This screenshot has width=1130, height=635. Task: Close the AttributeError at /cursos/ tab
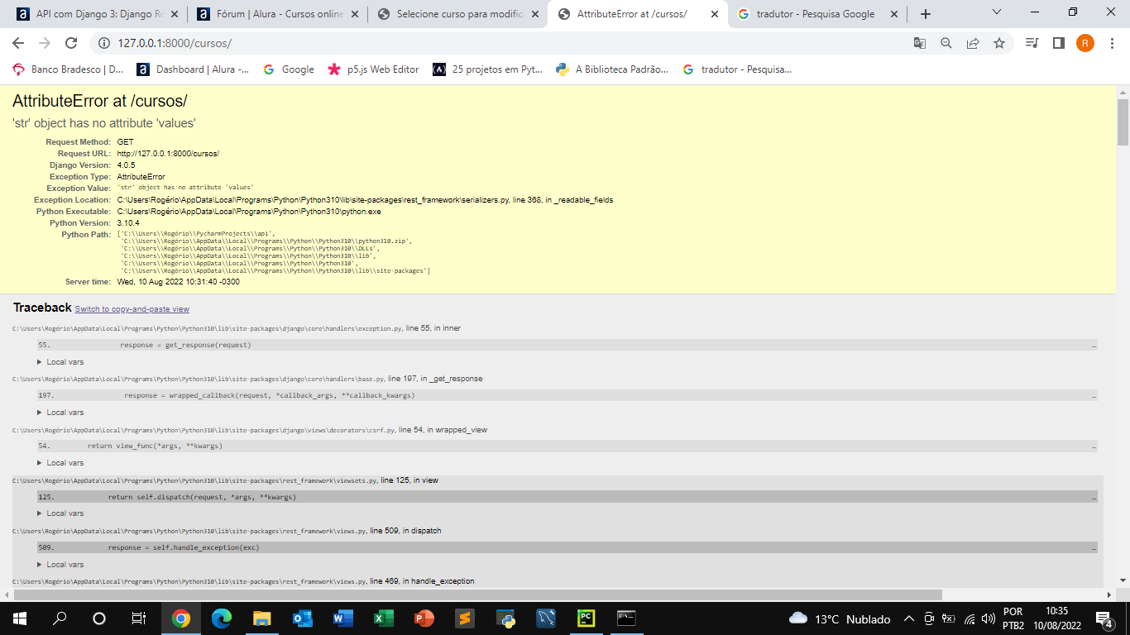(713, 14)
